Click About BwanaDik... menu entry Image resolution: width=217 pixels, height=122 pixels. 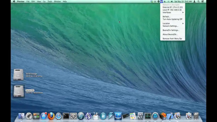tap(170, 34)
